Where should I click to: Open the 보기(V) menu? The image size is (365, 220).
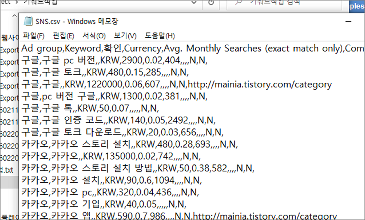coord(125,36)
